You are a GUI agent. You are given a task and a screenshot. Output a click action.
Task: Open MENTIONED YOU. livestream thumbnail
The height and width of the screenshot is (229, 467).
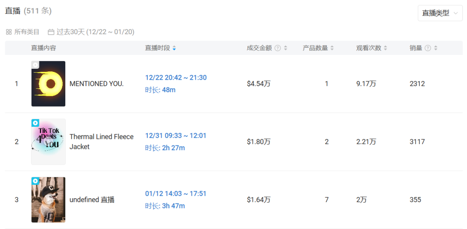point(48,84)
